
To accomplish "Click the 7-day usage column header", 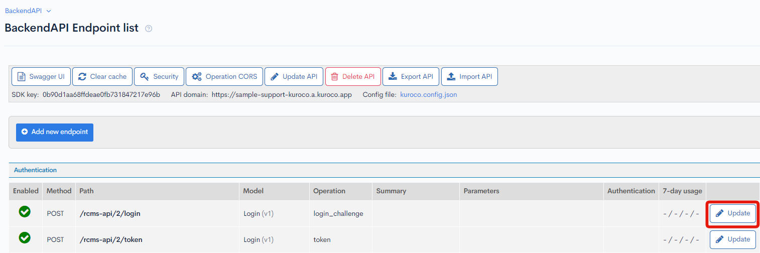I will click(x=682, y=191).
